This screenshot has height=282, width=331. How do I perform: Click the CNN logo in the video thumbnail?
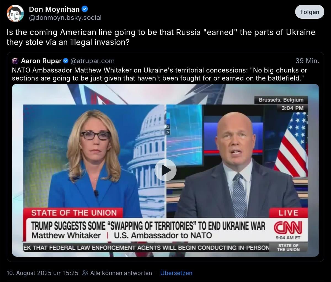pyautogui.click(x=288, y=228)
